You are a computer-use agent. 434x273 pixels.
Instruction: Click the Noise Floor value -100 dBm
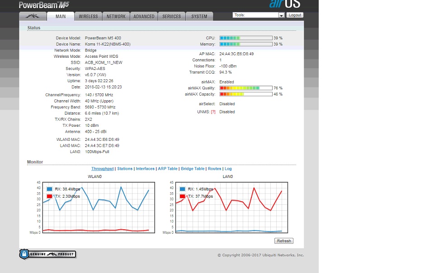228,66
